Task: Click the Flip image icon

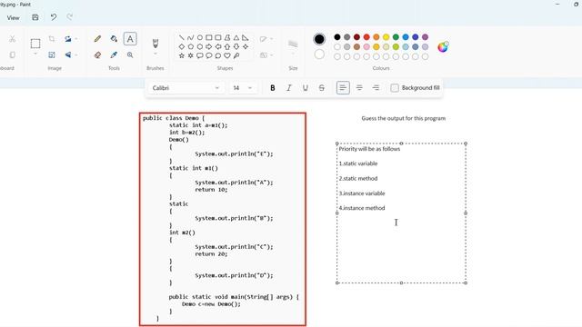Action: point(68,54)
